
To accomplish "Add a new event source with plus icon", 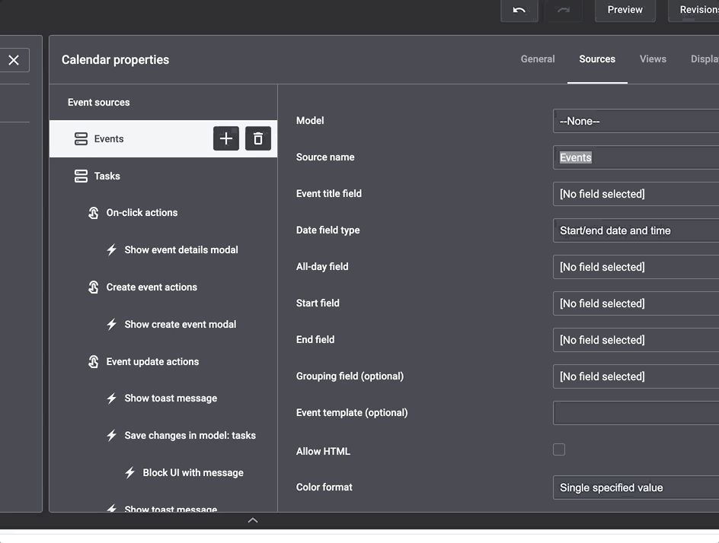I will coord(226,138).
